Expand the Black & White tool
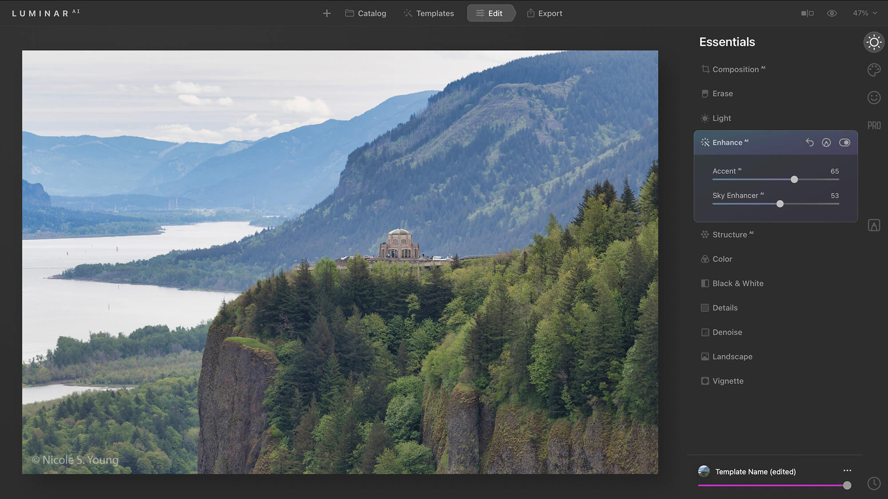This screenshot has height=499, width=888. 737,283
